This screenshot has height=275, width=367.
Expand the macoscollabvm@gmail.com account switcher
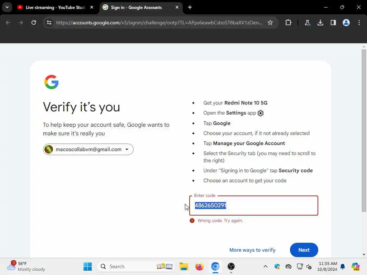tap(88, 149)
